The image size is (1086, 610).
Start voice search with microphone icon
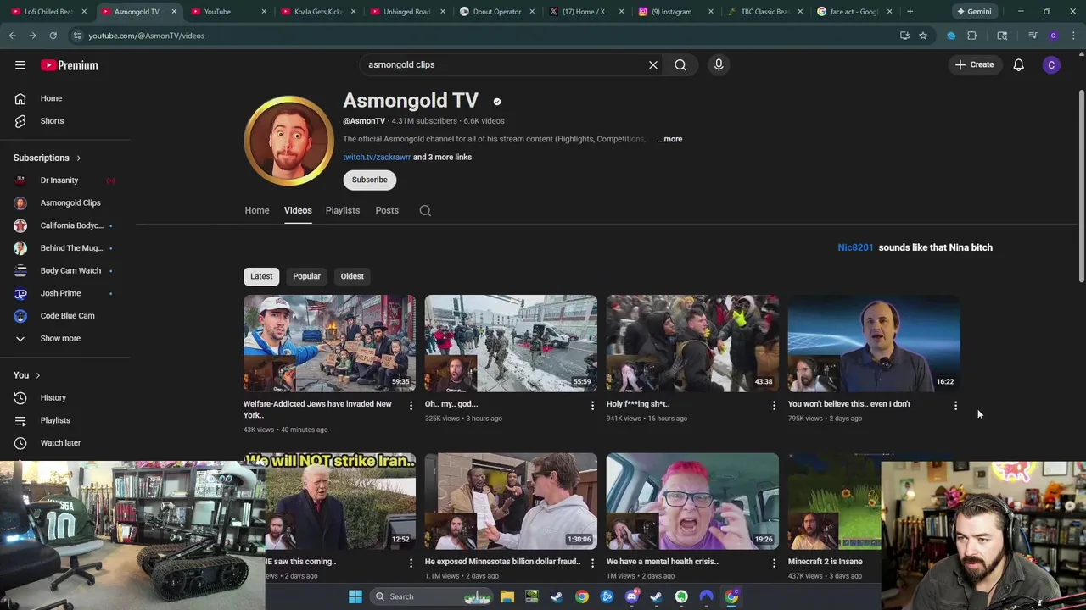click(x=719, y=64)
